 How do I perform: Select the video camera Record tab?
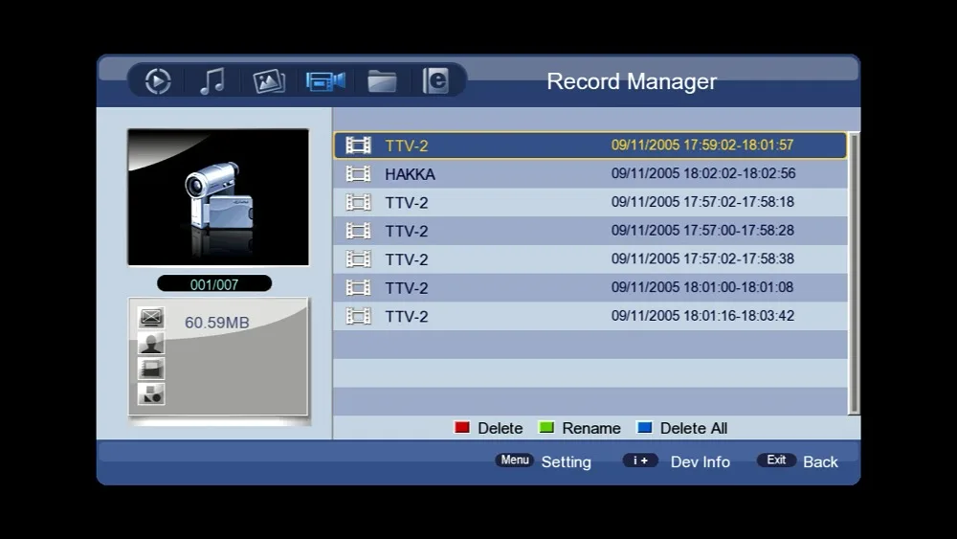(x=325, y=81)
